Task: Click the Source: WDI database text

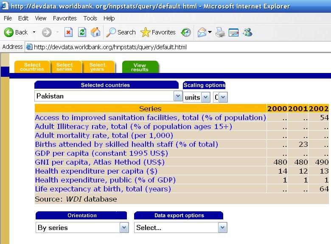Action: pos(76,199)
